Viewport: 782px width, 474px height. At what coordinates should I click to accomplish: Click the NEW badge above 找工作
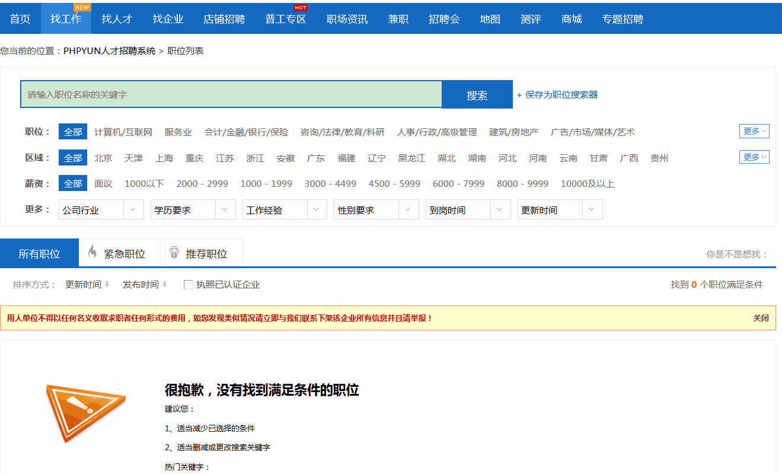[82, 8]
